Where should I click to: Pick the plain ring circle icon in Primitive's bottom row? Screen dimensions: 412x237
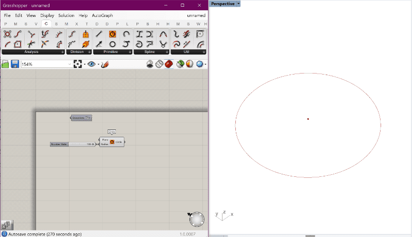(112, 44)
